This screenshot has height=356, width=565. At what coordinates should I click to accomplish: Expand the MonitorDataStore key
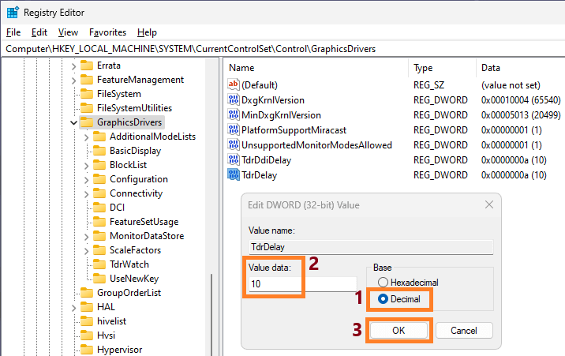click(x=87, y=236)
